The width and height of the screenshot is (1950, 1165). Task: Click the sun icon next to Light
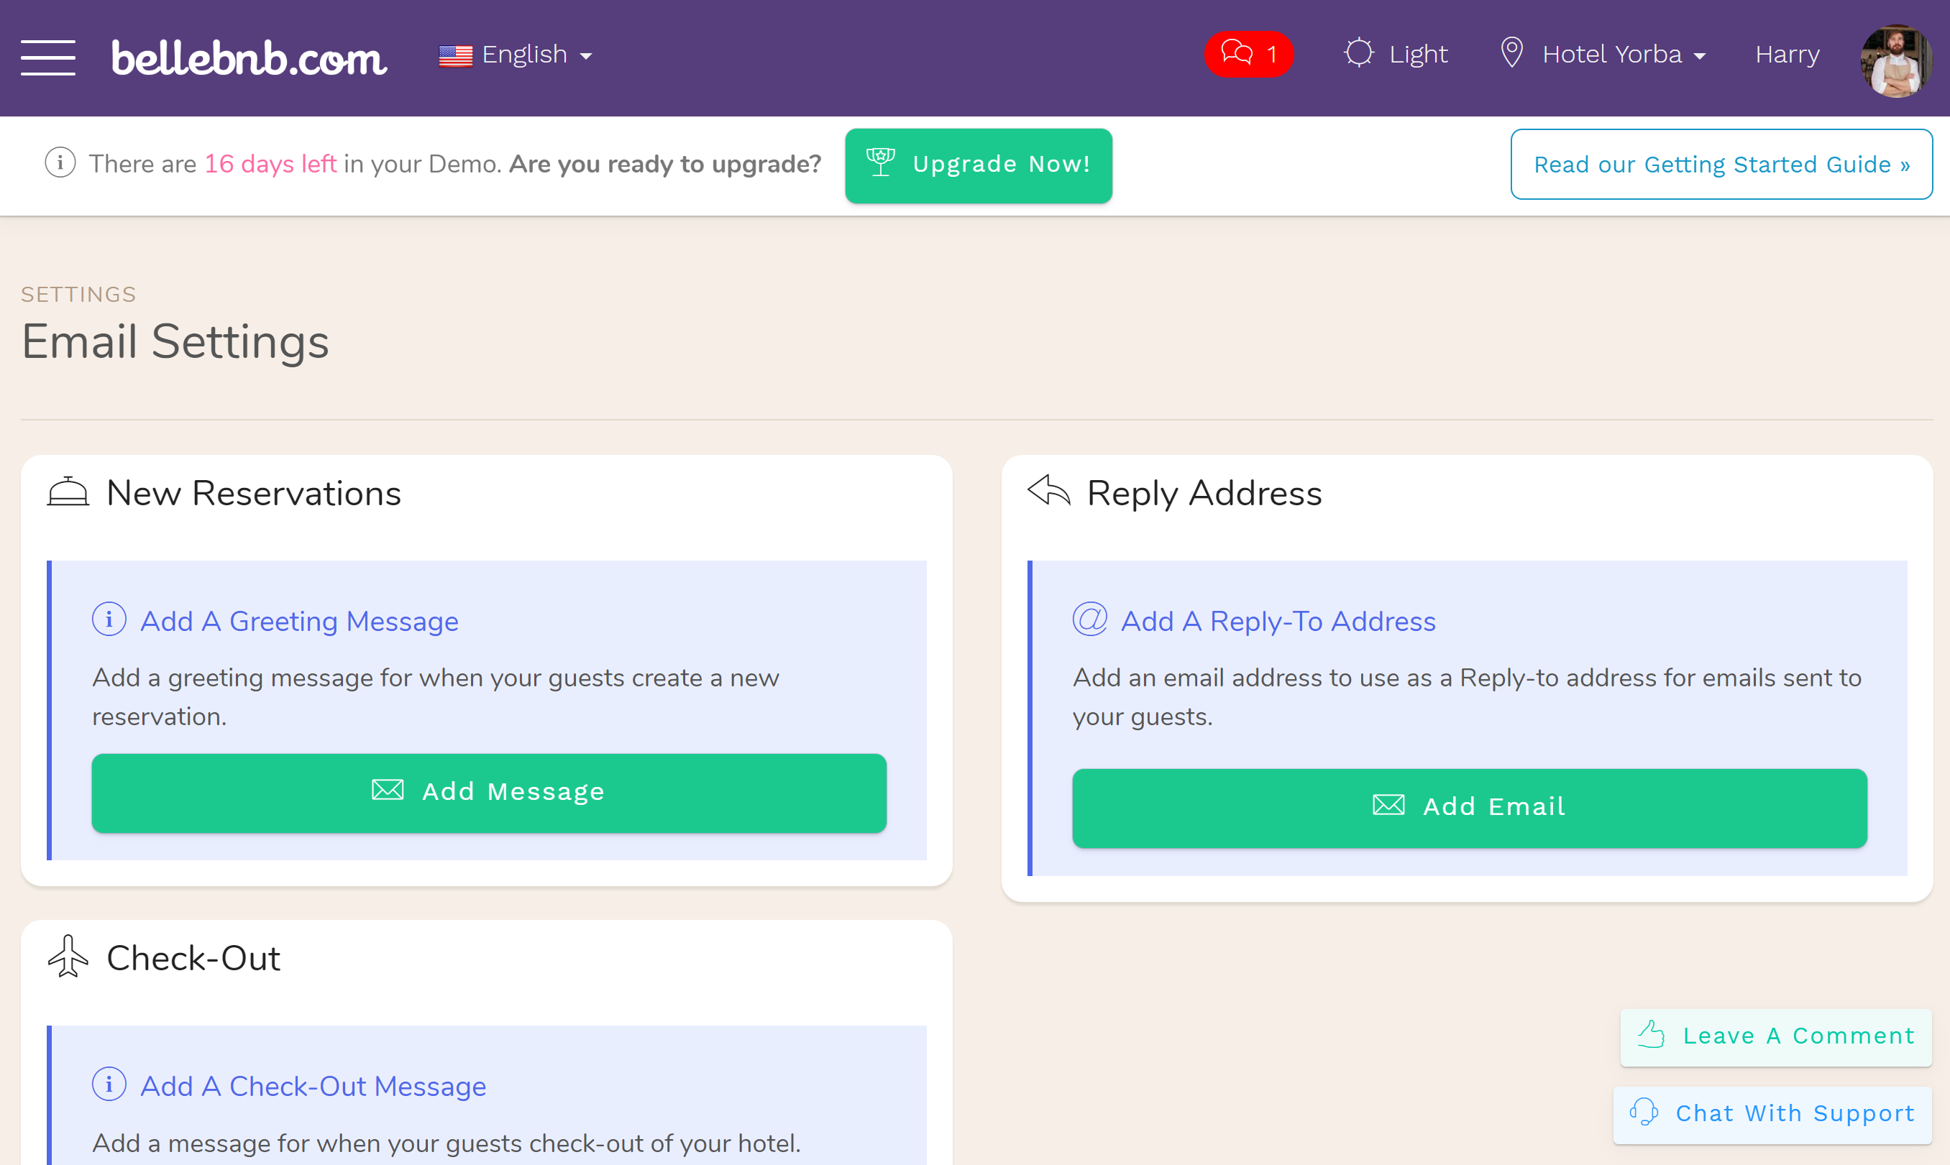point(1359,53)
